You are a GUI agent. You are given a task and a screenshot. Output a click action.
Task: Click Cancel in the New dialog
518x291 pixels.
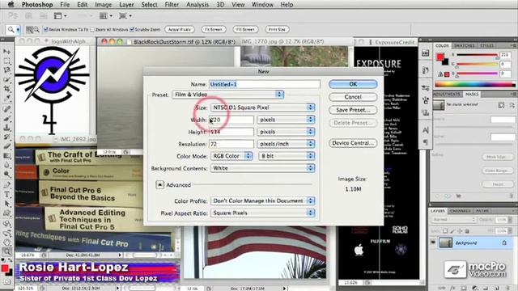353,97
